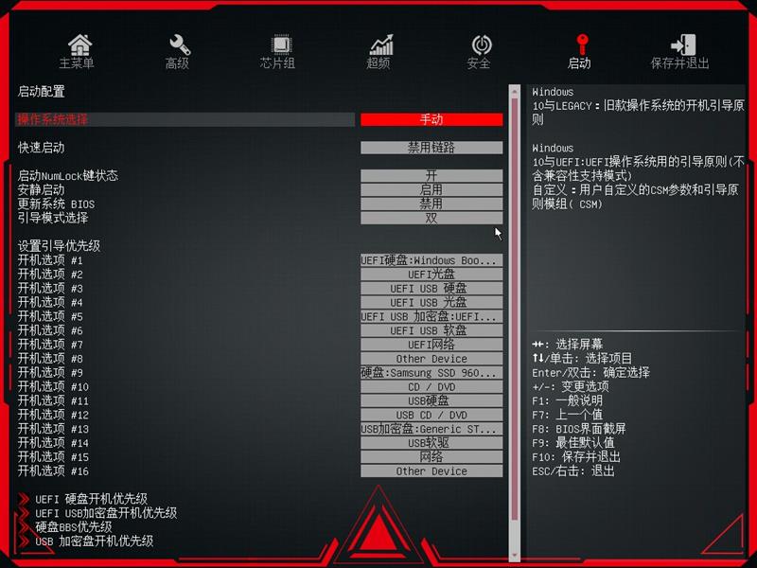
Task: Open the 安全 power-shield icon
Action: point(482,45)
